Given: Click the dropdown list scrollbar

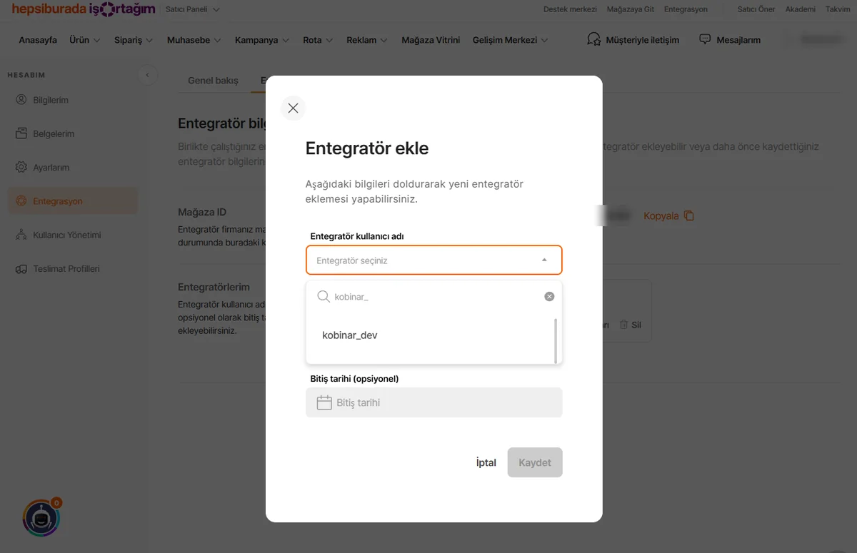Looking at the screenshot, I should pyautogui.click(x=556, y=340).
